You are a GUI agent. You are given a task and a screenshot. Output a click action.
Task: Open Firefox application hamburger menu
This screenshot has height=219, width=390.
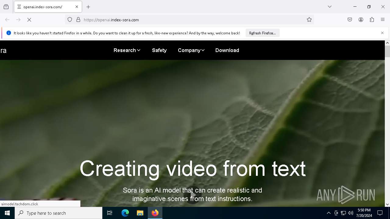pos(383,20)
